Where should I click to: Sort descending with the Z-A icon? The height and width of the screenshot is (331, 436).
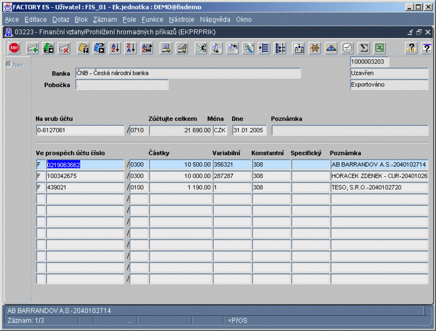[130, 48]
